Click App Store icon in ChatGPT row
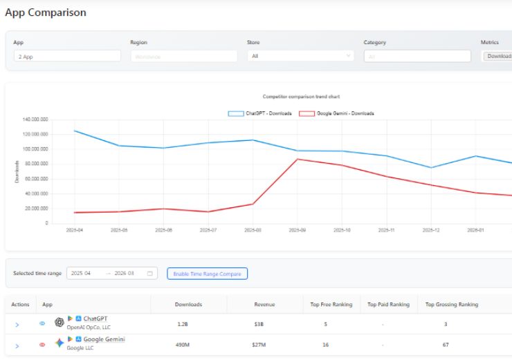The width and height of the screenshot is (512, 364). [x=78, y=318]
